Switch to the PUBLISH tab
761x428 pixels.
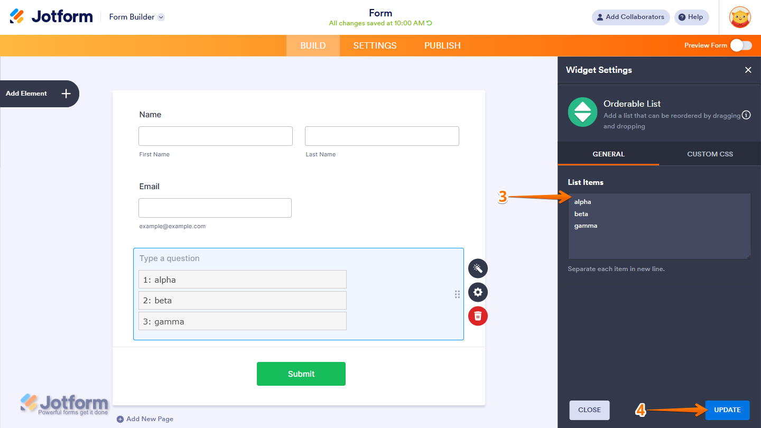(442, 45)
